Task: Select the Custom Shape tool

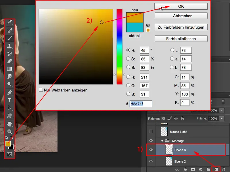Action: click(9, 116)
